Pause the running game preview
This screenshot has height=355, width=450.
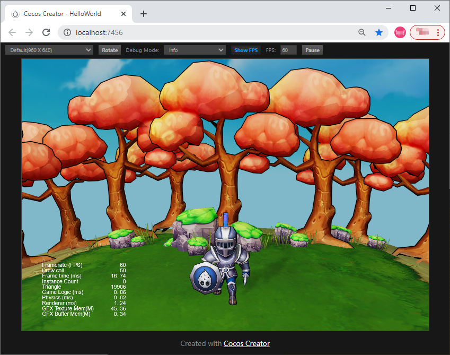tap(312, 49)
